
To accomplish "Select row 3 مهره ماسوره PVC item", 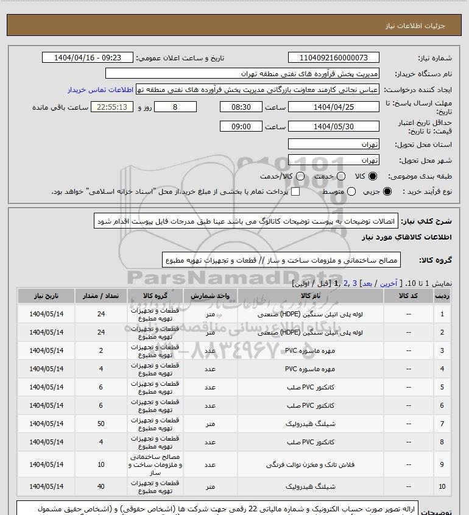I will coord(310,351).
